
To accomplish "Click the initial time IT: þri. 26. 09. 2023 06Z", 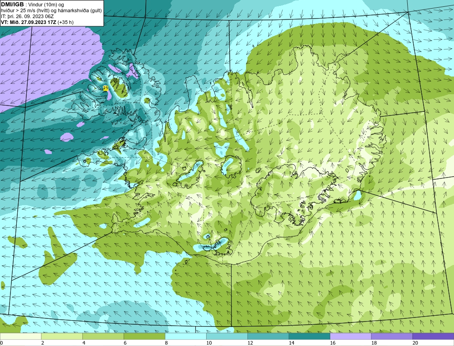I will pyautogui.click(x=27, y=16).
